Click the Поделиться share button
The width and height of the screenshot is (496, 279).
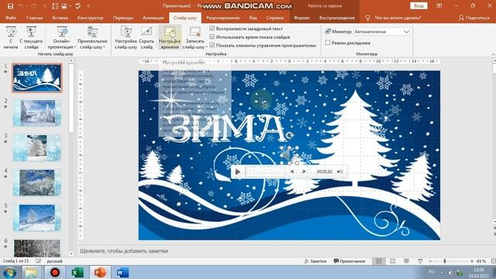474,18
